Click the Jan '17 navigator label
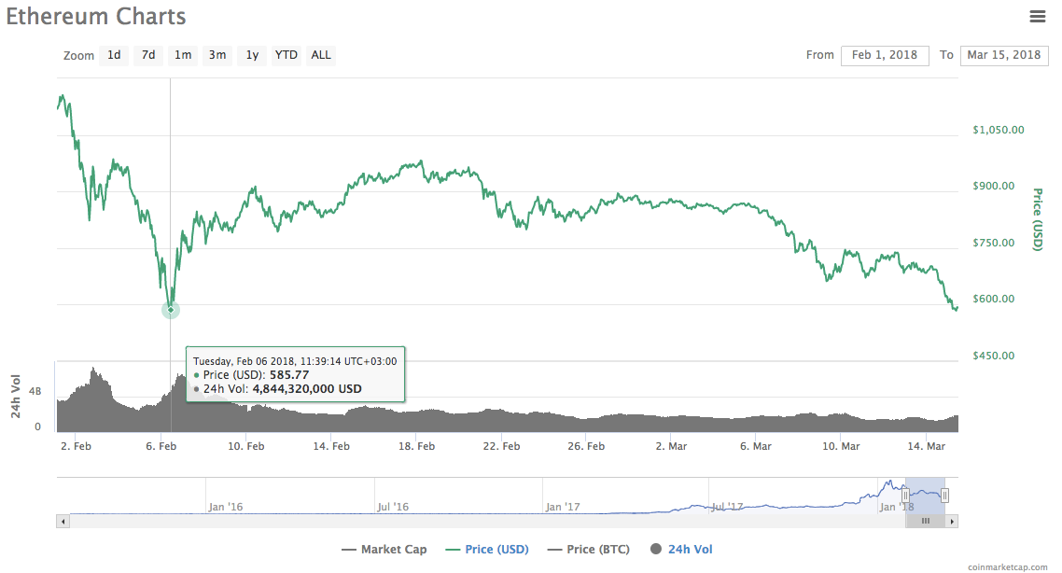 pos(563,507)
